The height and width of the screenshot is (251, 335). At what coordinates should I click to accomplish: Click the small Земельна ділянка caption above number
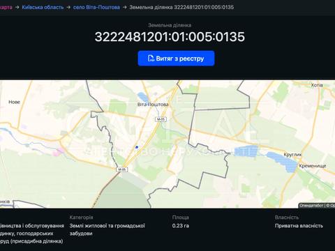coord(170,25)
